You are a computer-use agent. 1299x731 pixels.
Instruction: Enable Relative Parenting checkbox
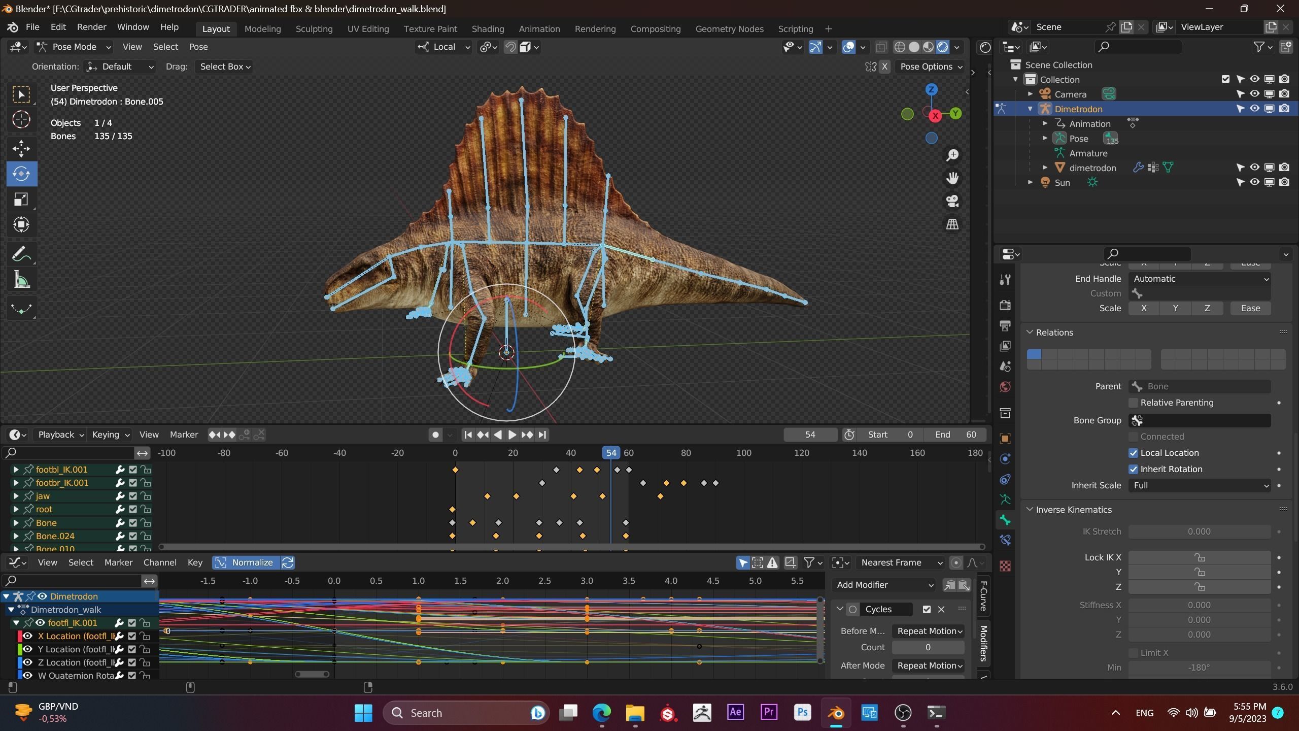[x=1133, y=403]
